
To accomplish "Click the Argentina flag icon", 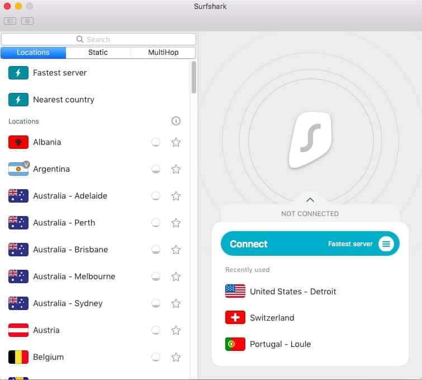I will [x=18, y=169].
